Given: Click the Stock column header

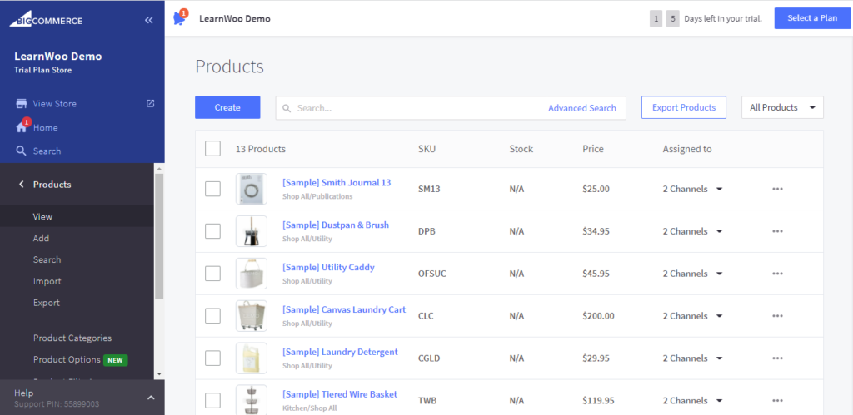Looking at the screenshot, I should (521, 149).
